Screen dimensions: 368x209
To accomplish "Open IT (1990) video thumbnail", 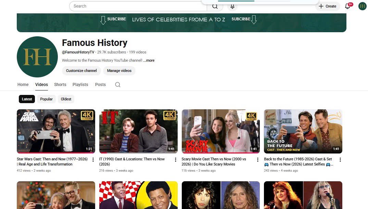I will click(138, 131).
